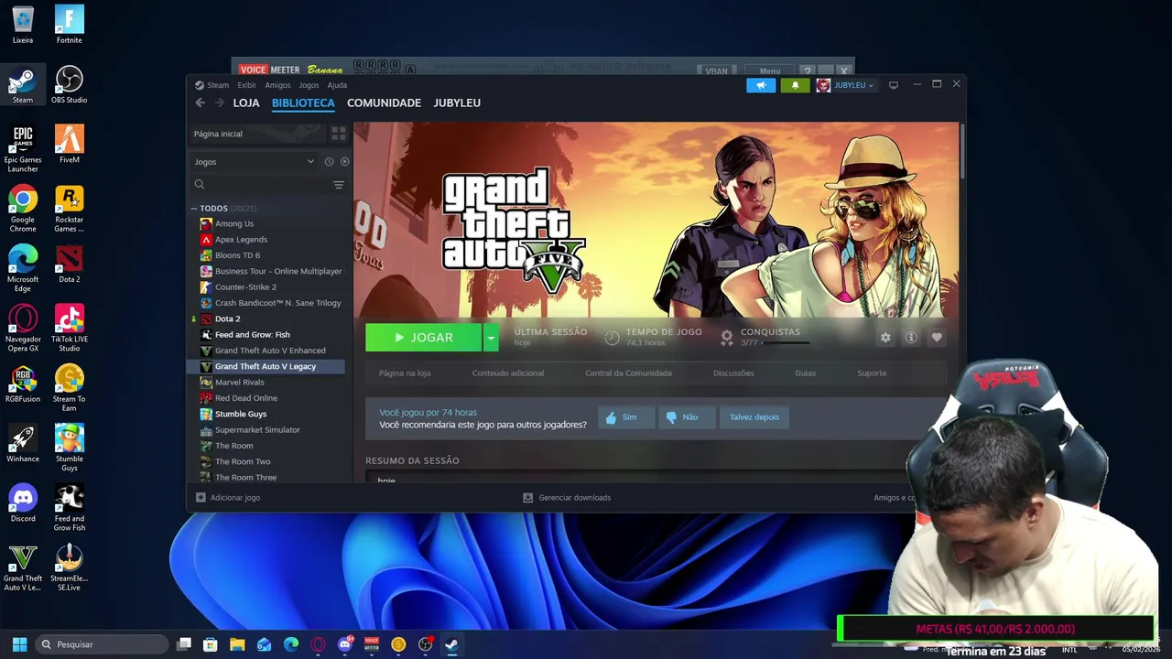Click the game info icon
1172x659 pixels.
click(x=911, y=338)
